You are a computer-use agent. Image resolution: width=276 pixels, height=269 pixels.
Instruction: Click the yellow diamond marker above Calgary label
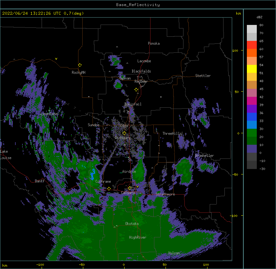click(130, 188)
